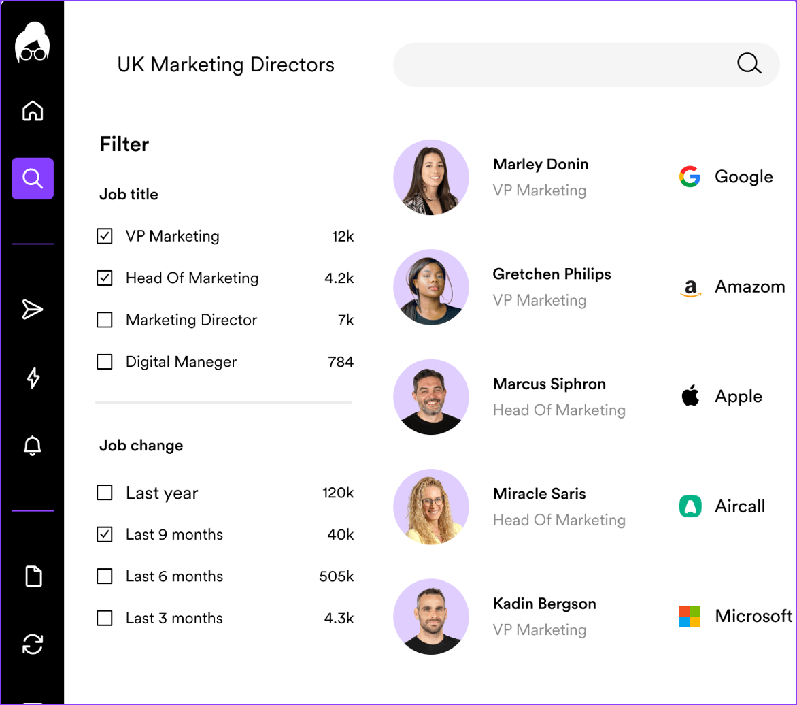797x705 pixels.
Task: Click the Aircall logo icon
Action: [690, 506]
